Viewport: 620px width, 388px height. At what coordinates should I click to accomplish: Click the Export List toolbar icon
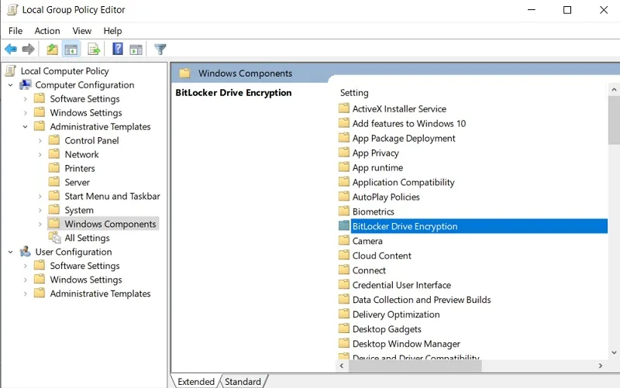[x=94, y=50]
